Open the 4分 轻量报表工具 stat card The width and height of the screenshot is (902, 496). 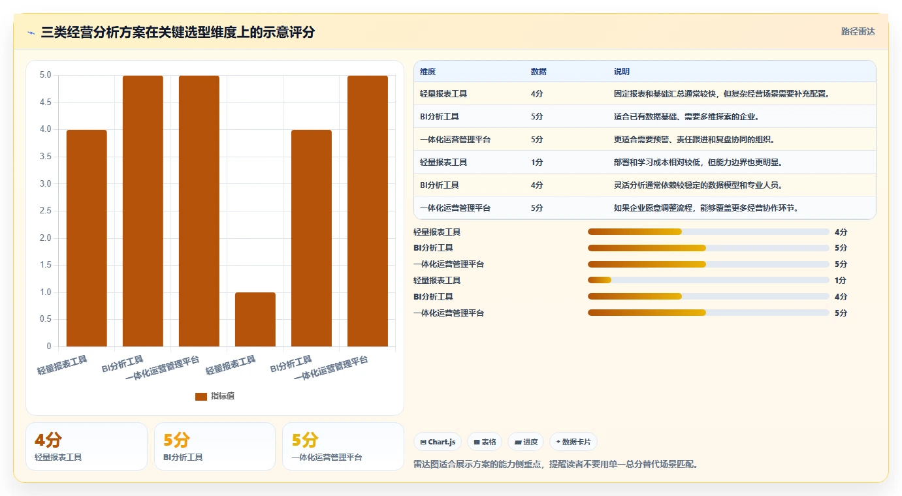[86, 446]
